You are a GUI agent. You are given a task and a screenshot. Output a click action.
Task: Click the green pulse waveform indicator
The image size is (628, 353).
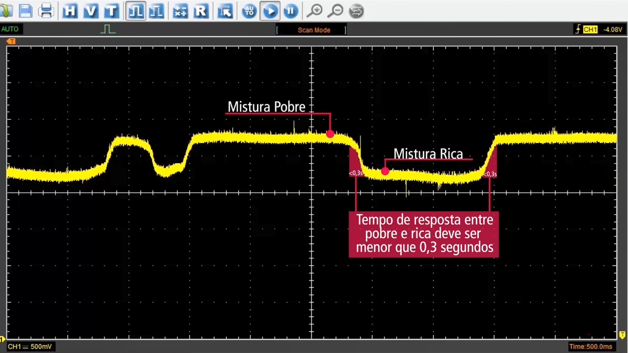(108, 29)
